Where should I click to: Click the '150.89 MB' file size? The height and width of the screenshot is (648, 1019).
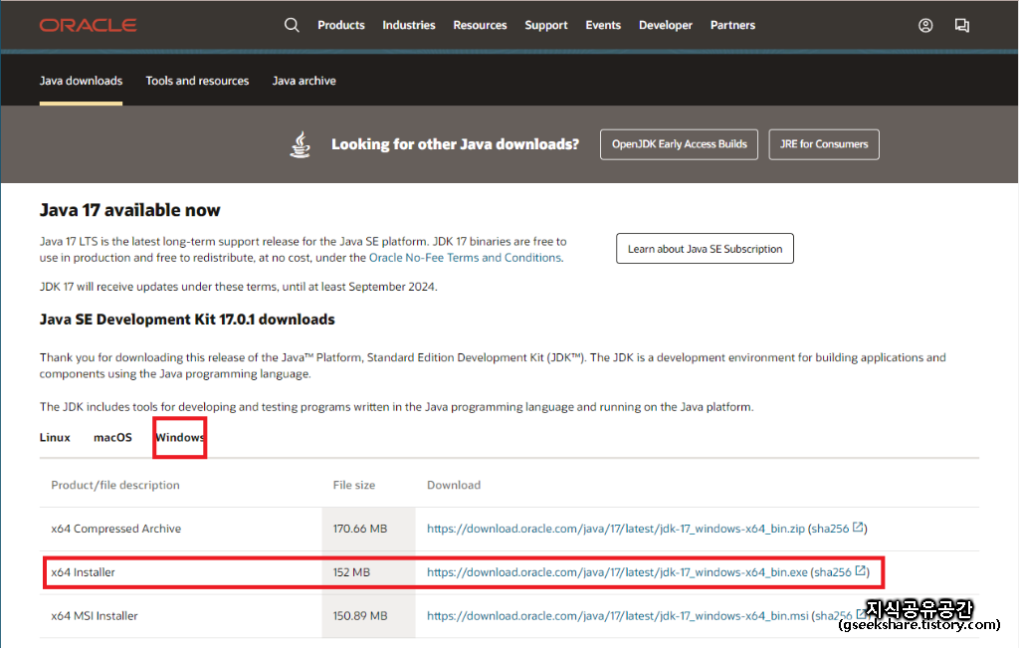tap(360, 616)
